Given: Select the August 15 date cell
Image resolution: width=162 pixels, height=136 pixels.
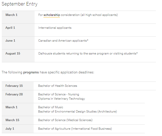Looking at the screenshot, I should point(13,53).
